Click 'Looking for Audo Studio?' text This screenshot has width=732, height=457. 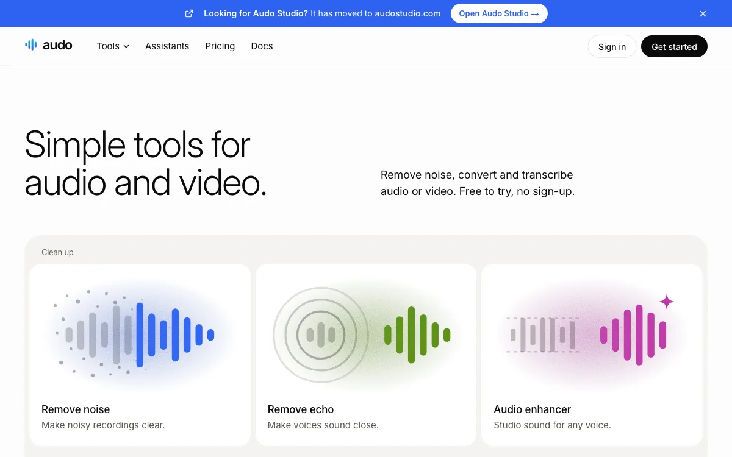tap(256, 13)
